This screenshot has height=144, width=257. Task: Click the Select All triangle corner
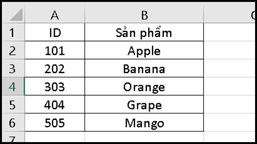[x=16, y=15]
